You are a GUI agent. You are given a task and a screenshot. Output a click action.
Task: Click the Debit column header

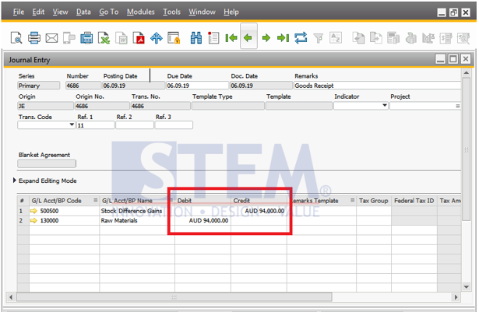[203, 201]
